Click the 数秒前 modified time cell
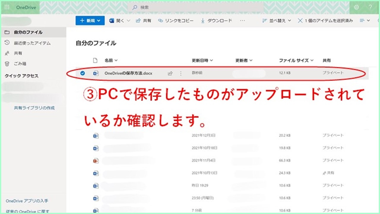 point(197,73)
